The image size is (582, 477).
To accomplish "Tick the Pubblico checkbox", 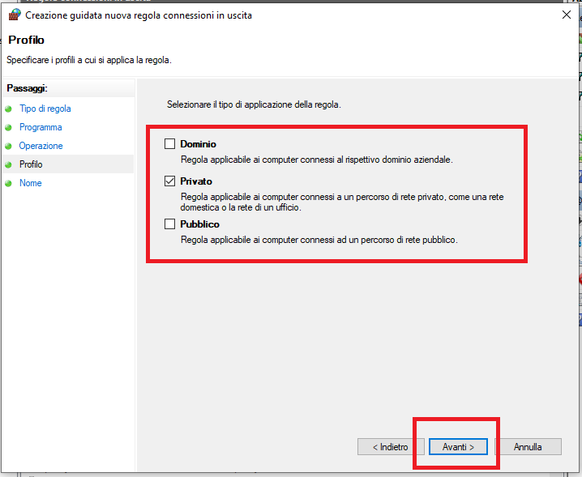I will pos(169,224).
